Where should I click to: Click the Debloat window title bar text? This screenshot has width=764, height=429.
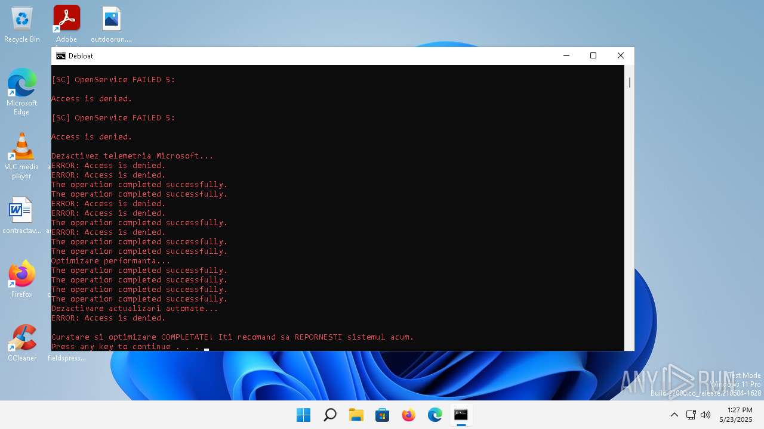81,56
